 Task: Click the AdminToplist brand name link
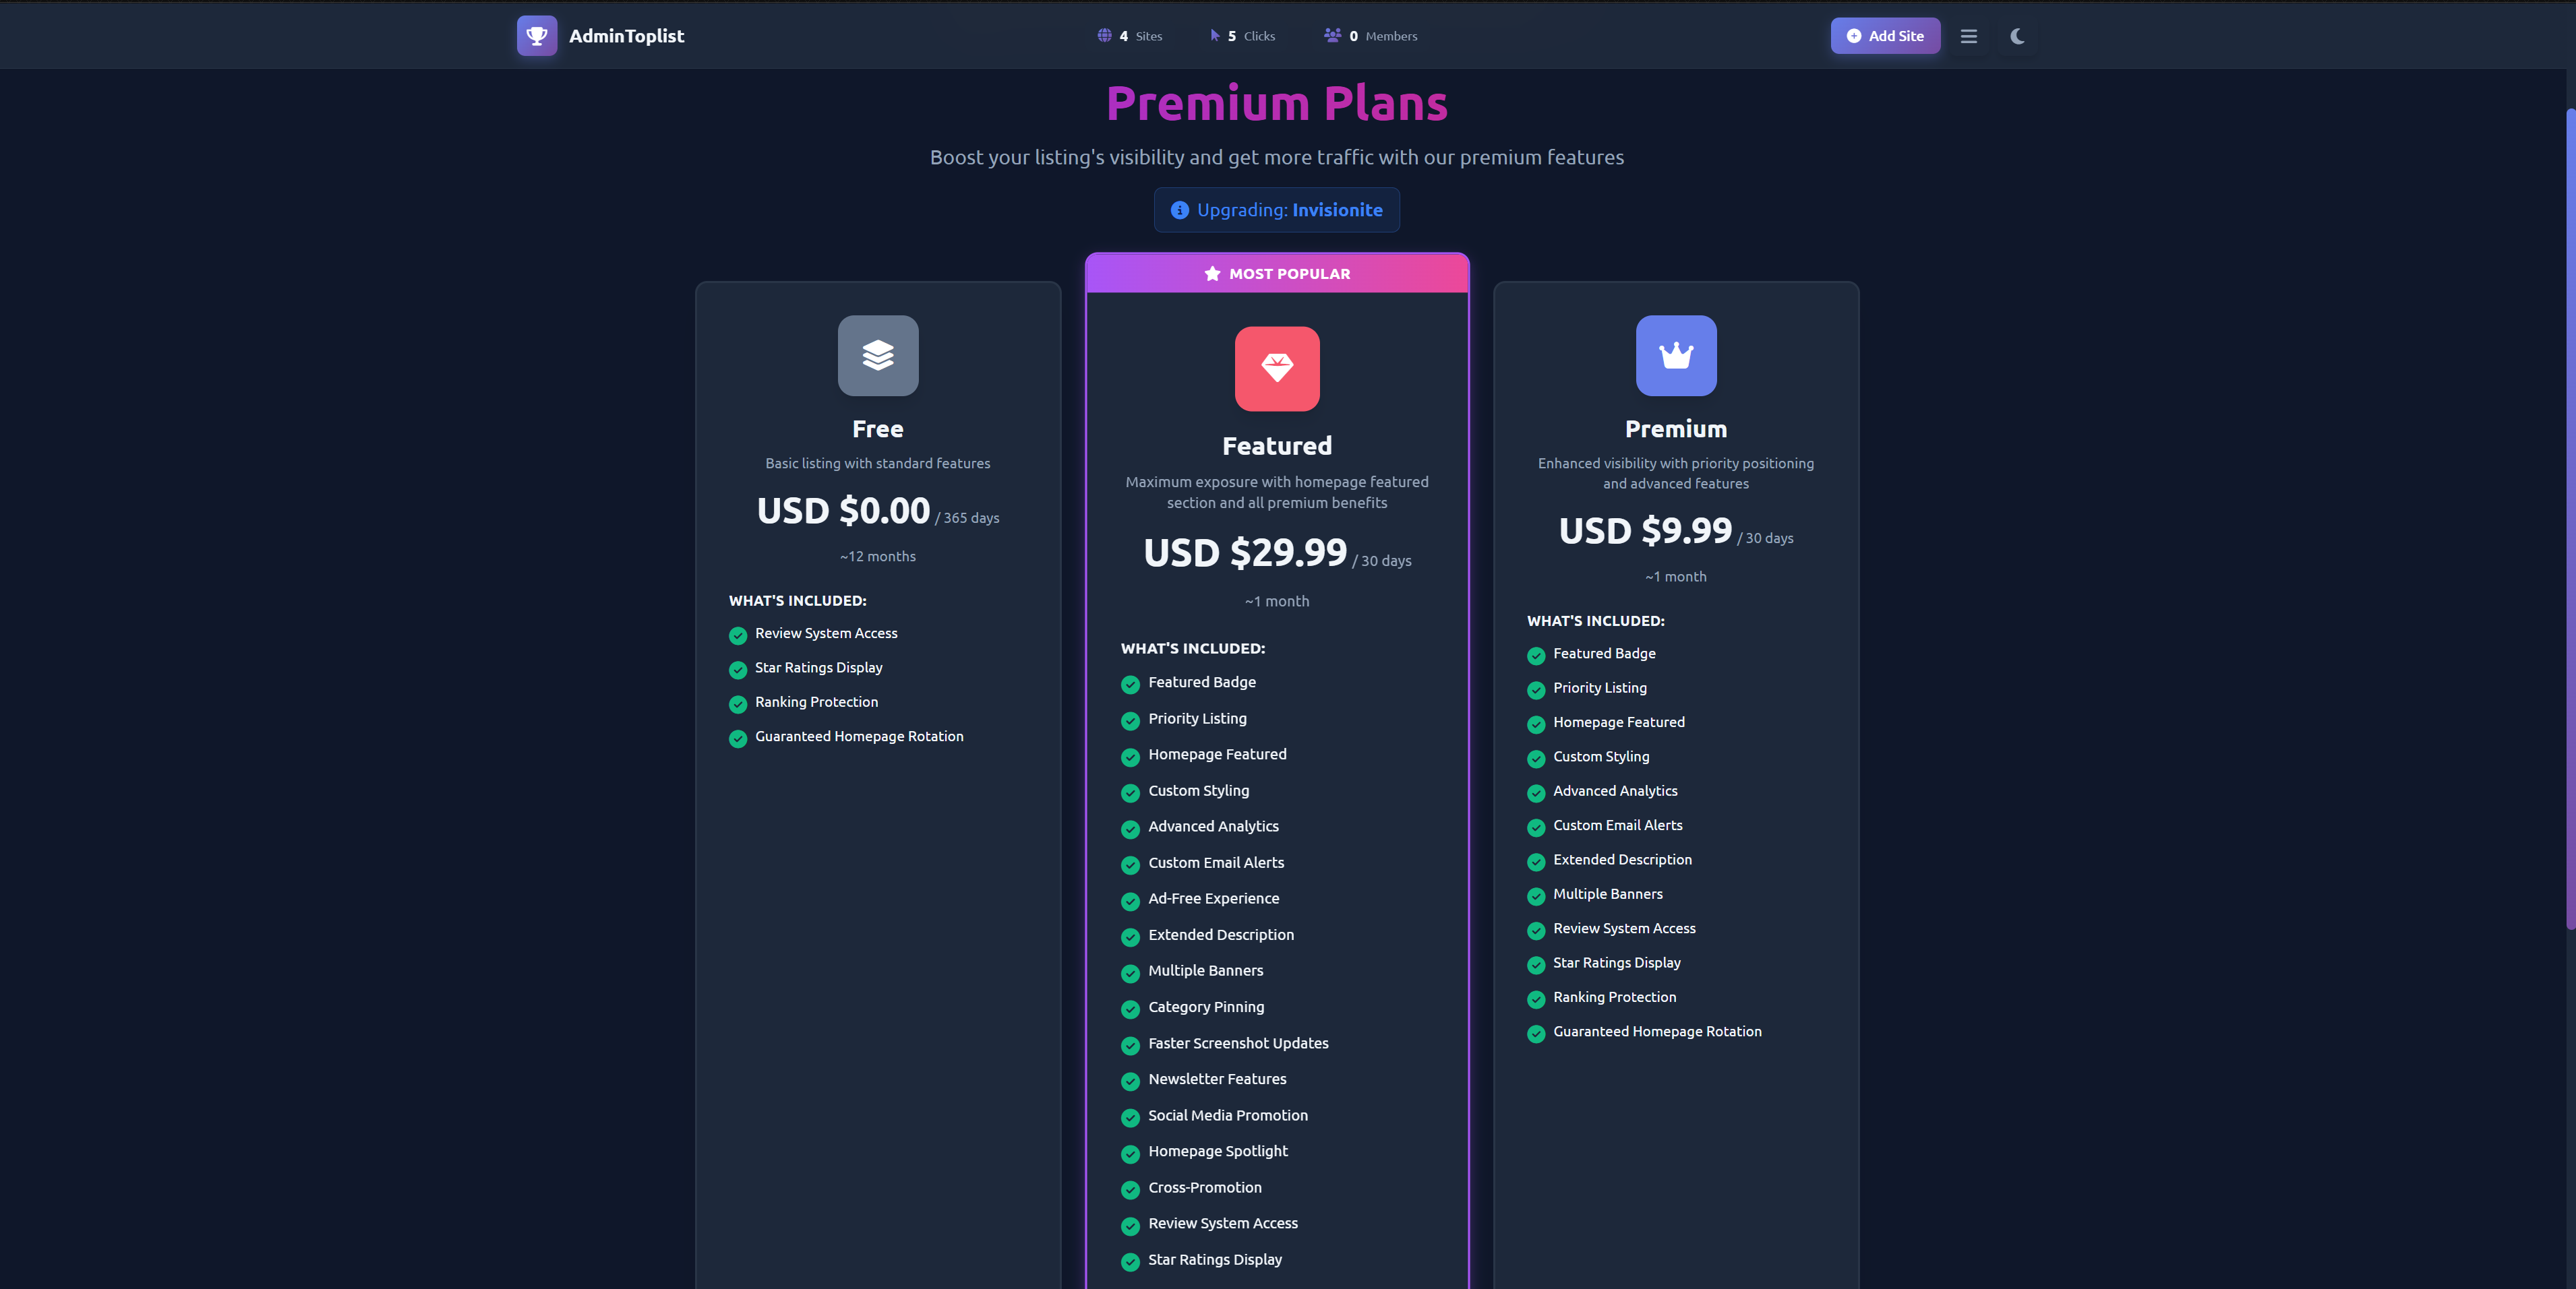626,36
